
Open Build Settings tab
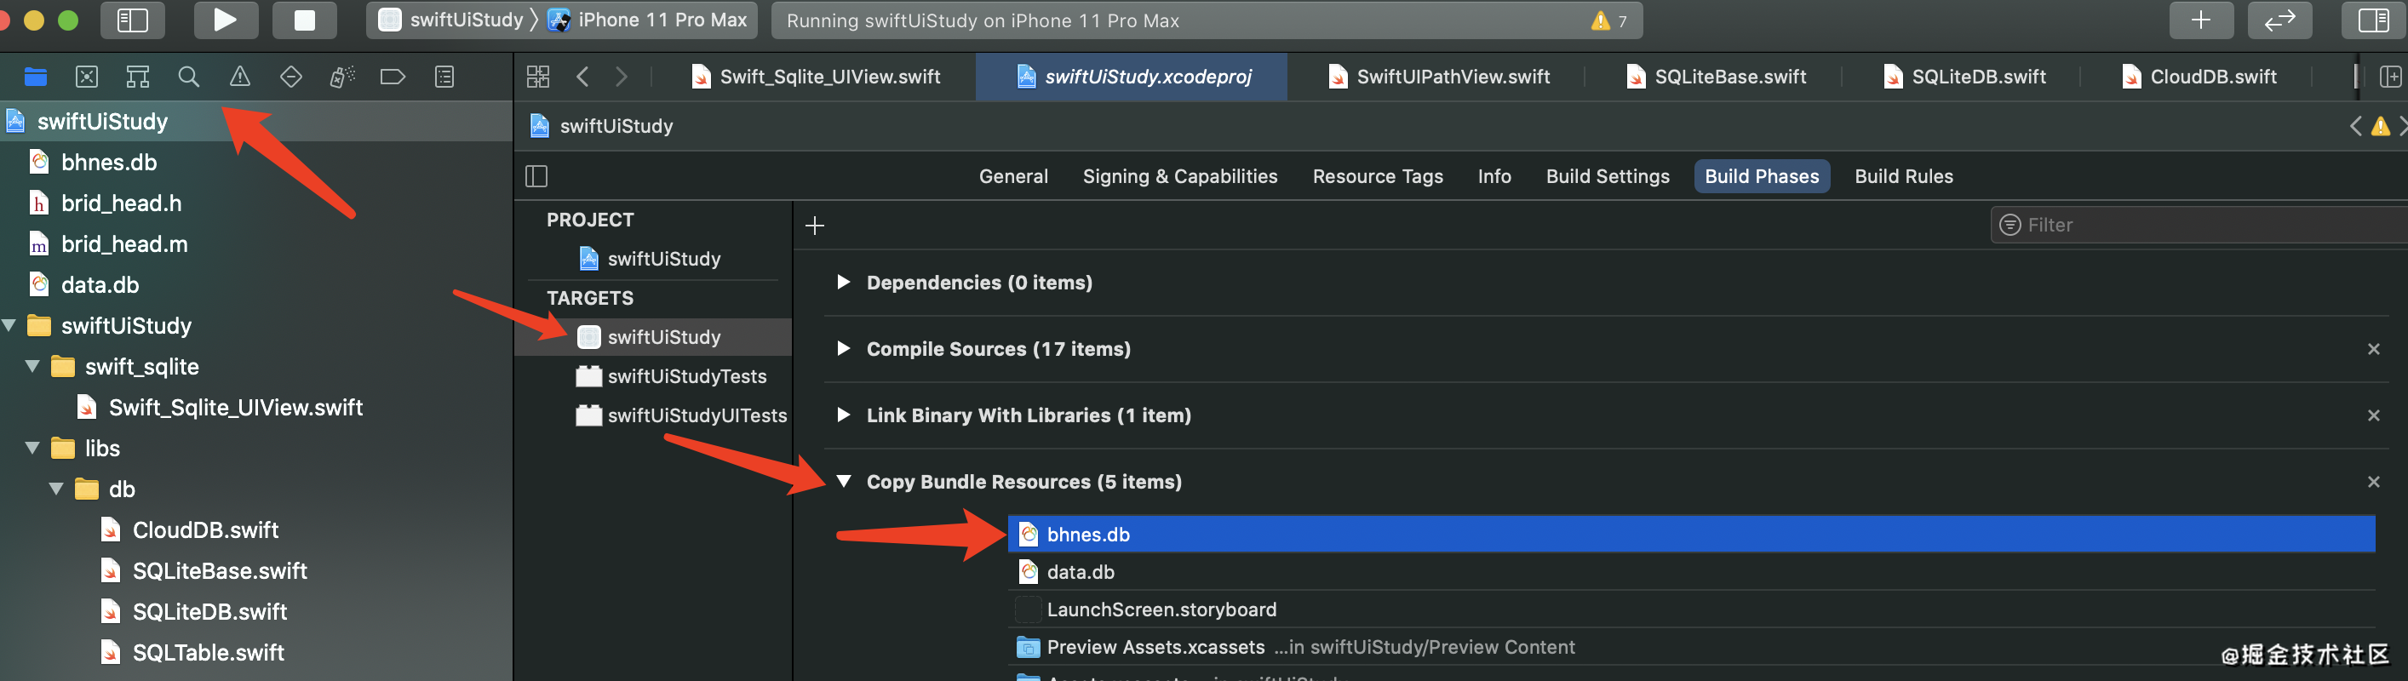point(1607,176)
